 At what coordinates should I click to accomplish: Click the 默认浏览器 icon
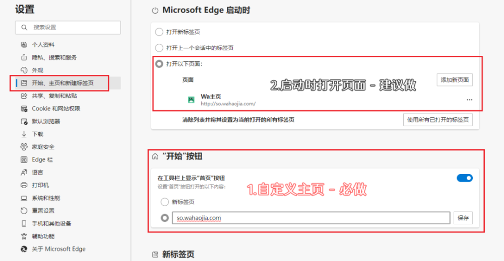24,122
